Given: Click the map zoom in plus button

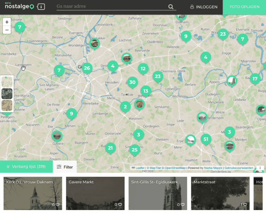Looking at the screenshot, I should [7, 22].
